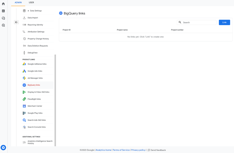The image size is (234, 153).
Task: Click the back arrow collapse button
Action: pos(16,22)
